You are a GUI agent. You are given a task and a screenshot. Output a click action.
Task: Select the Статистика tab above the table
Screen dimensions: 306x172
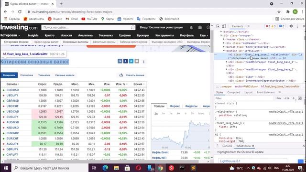pos(27,75)
